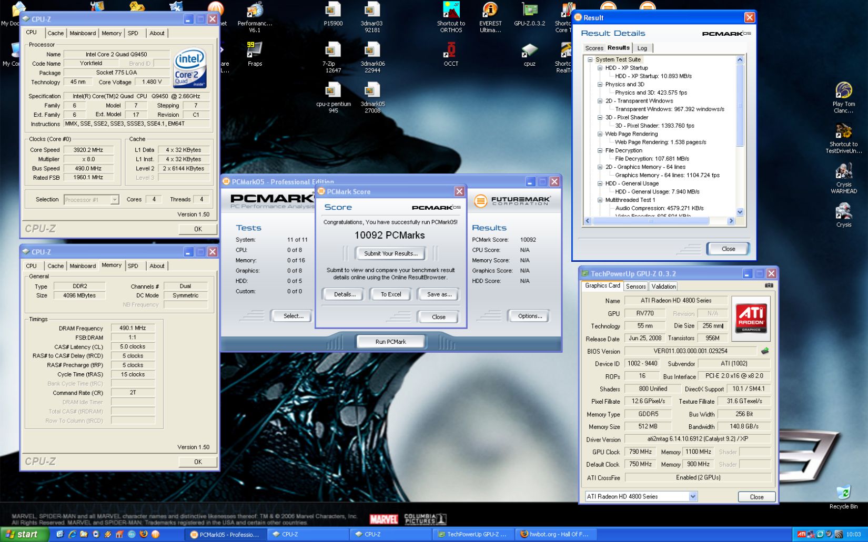Click Submit Your Results button
The height and width of the screenshot is (542, 868).
(x=391, y=253)
